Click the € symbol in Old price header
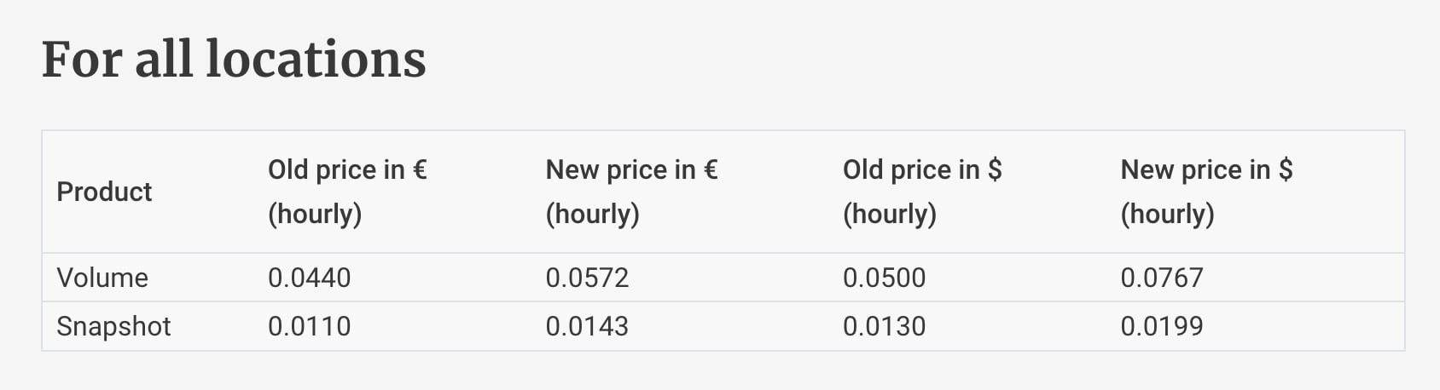 click(420, 169)
